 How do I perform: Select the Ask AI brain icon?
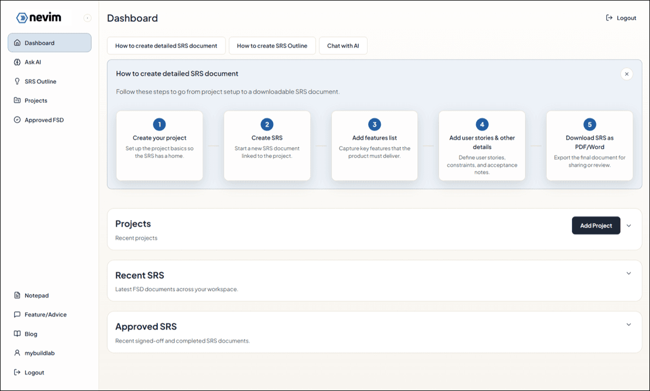[x=17, y=62]
